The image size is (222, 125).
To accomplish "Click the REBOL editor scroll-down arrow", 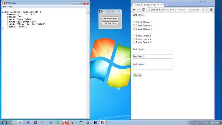I will [87, 117].
